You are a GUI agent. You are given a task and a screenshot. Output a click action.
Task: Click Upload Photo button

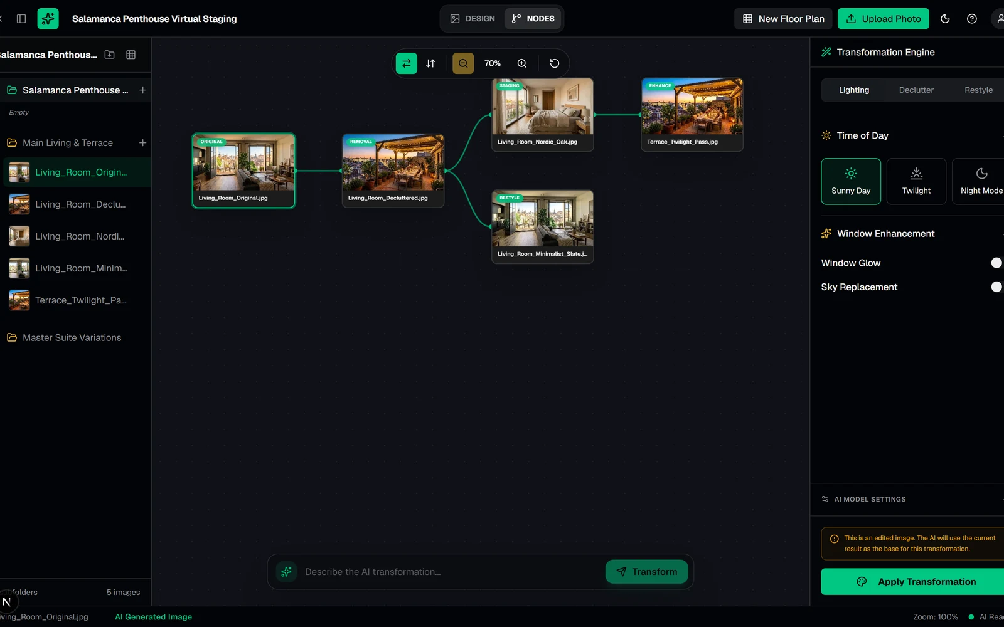[884, 19]
